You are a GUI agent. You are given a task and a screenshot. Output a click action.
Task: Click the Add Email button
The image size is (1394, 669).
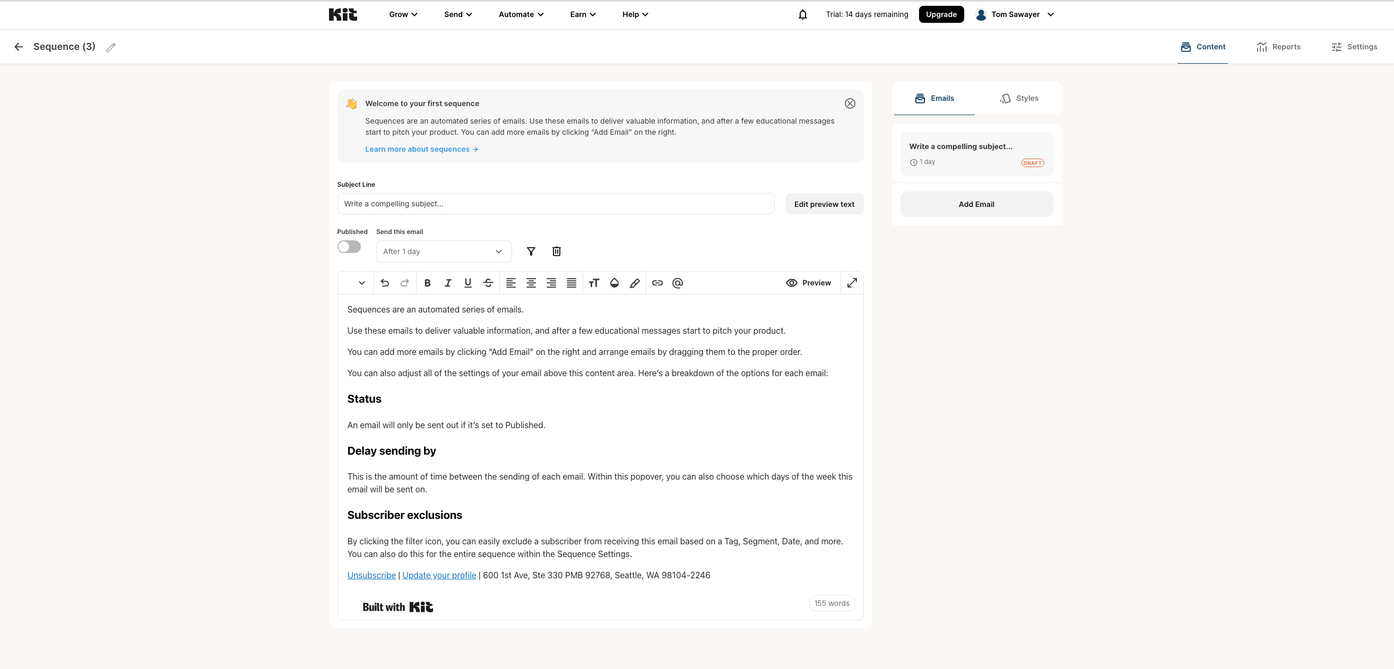pyautogui.click(x=976, y=204)
